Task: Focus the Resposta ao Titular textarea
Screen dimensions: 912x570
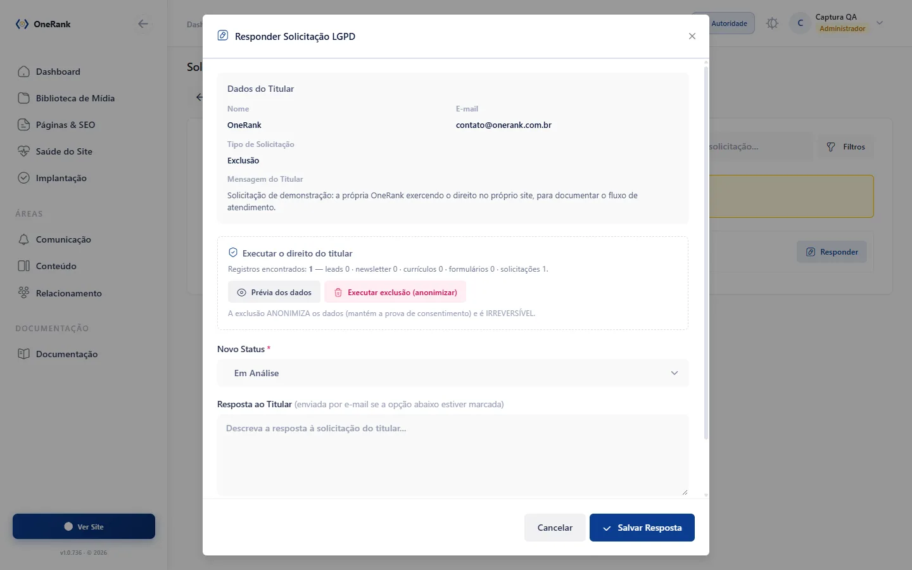Action: click(x=453, y=455)
